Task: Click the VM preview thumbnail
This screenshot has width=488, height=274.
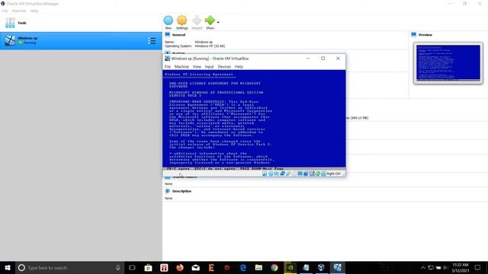Action: tap(448, 63)
